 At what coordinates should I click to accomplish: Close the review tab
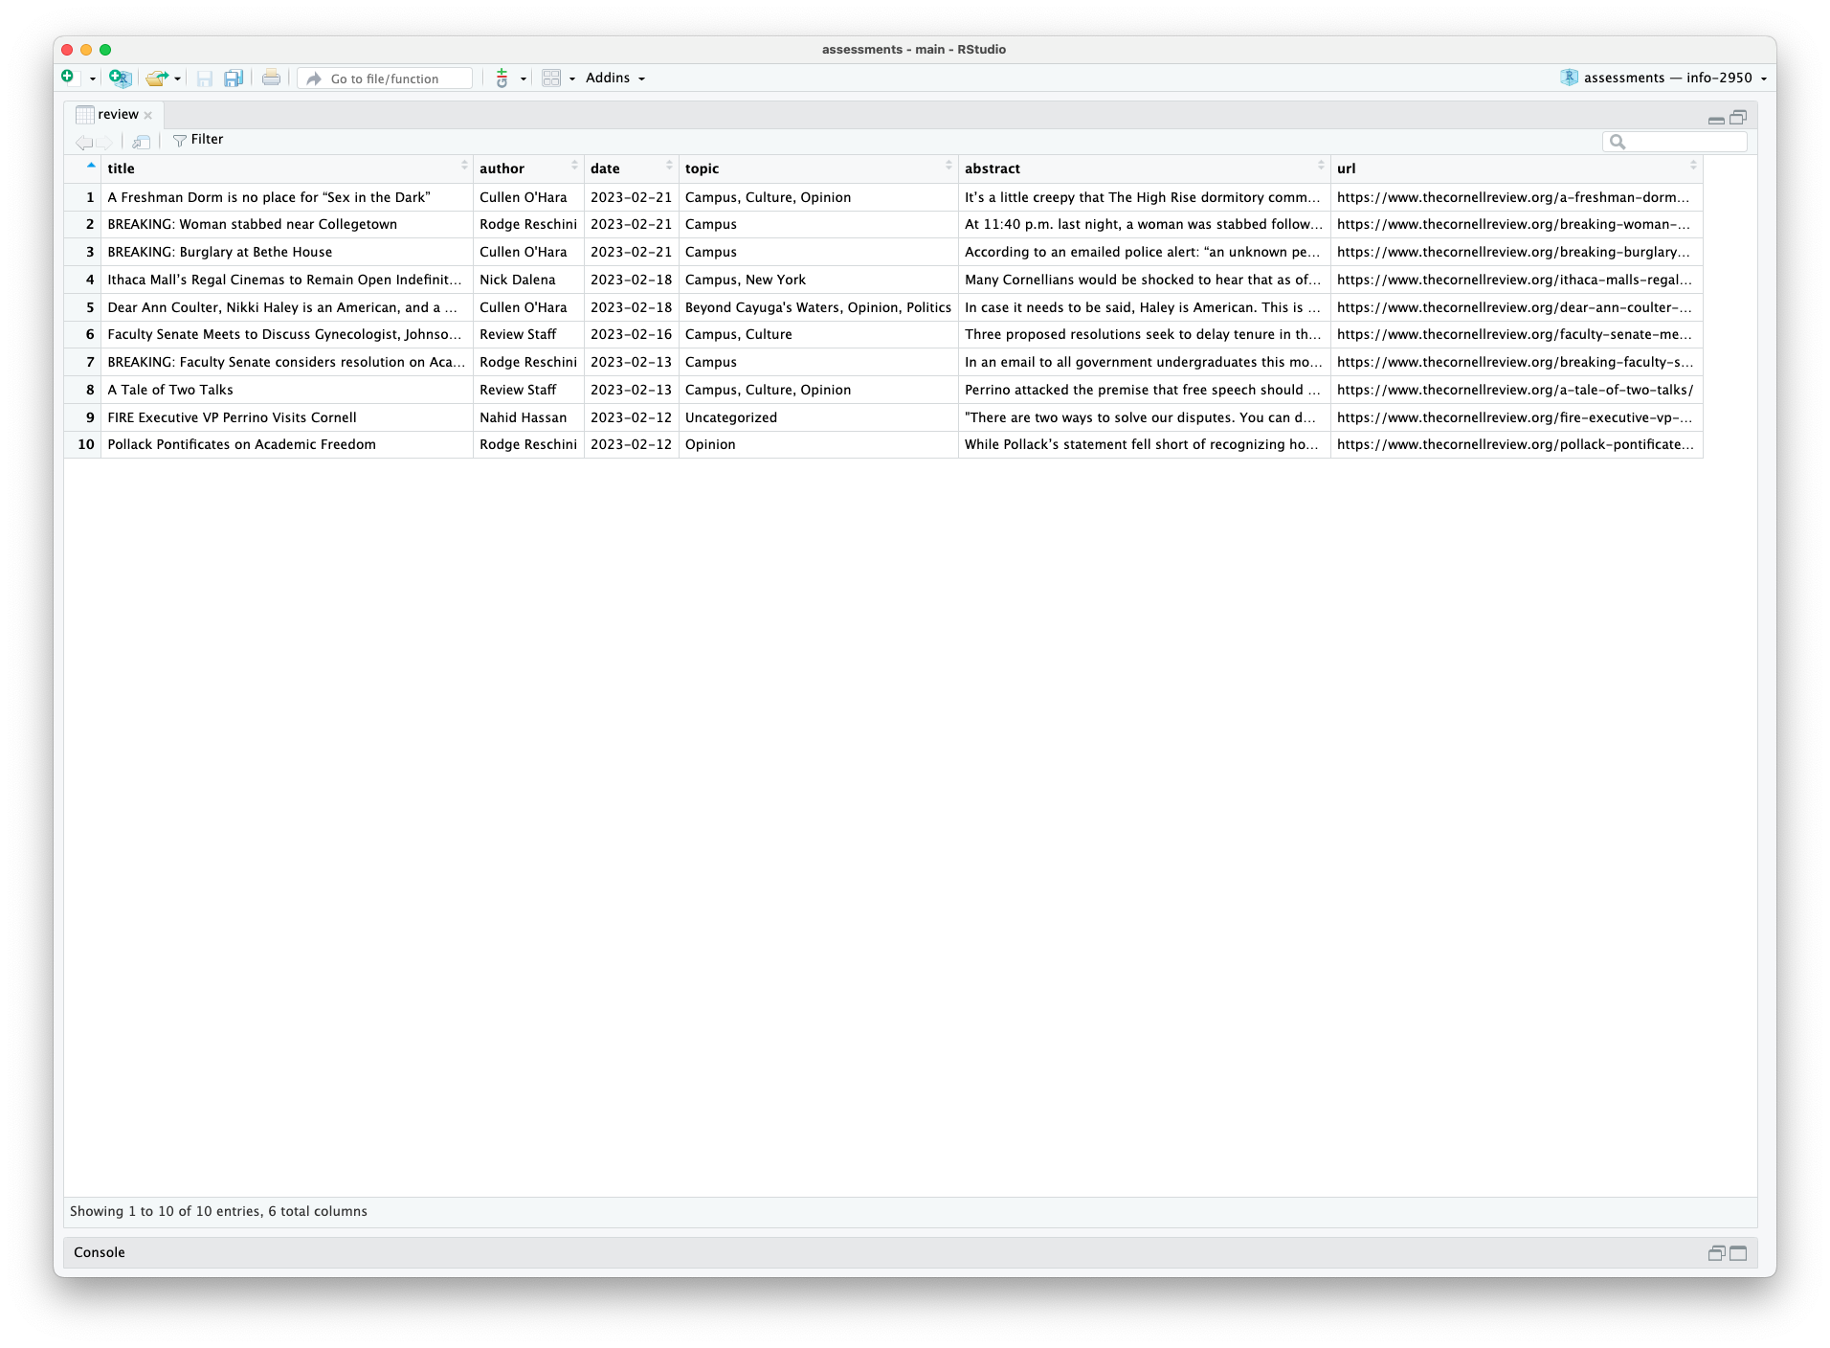148,116
